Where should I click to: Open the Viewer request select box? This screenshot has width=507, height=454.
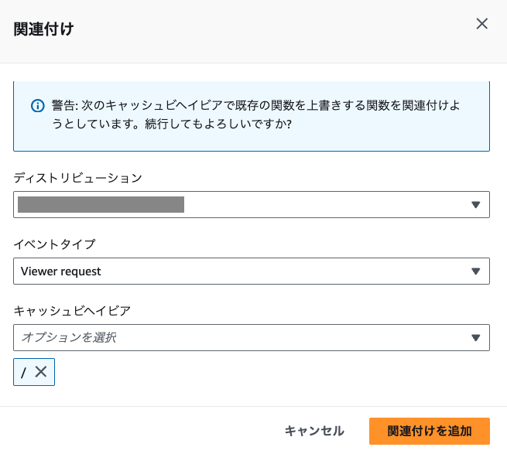click(252, 271)
